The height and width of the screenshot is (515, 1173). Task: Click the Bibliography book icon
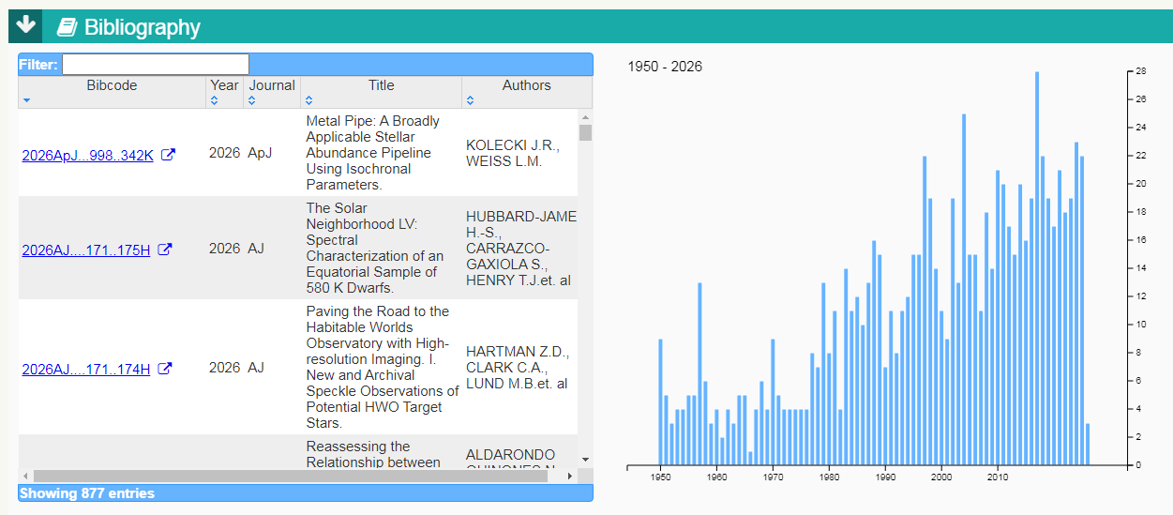pyautogui.click(x=67, y=27)
